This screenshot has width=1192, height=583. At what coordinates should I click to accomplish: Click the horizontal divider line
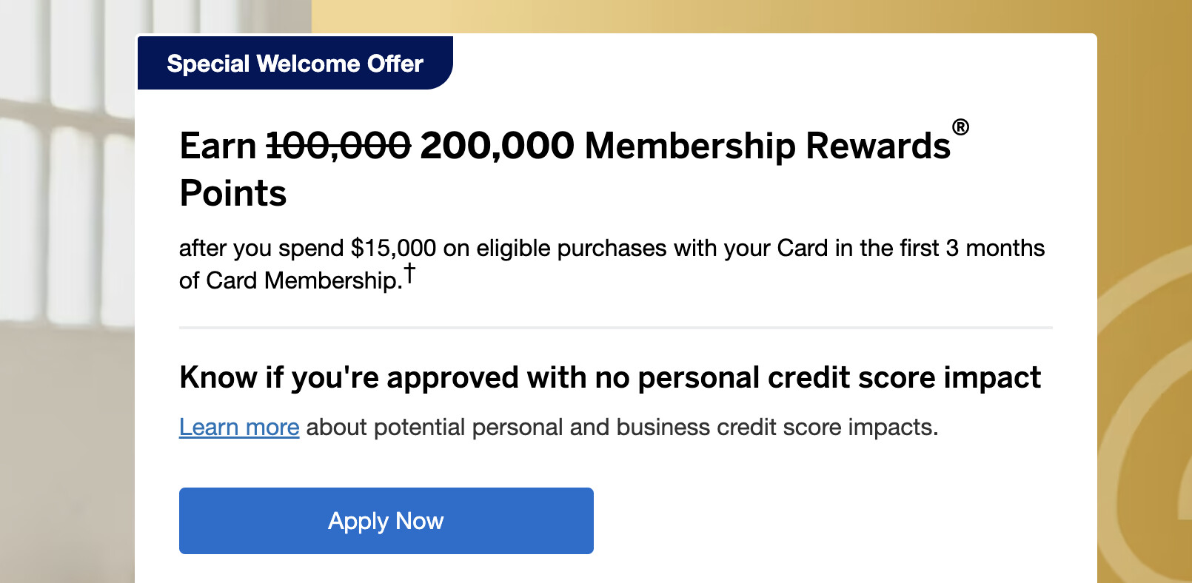coord(615,327)
